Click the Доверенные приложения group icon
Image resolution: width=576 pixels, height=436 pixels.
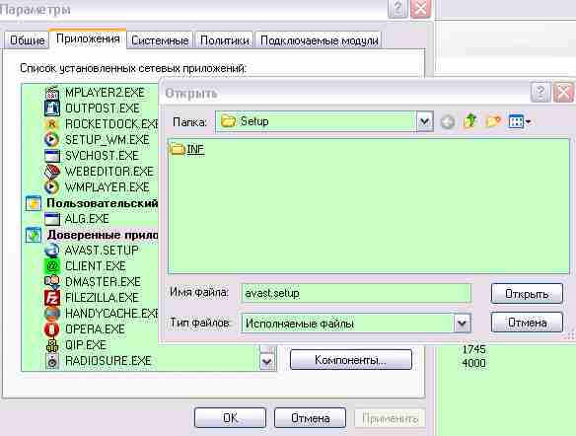pyautogui.click(x=34, y=235)
